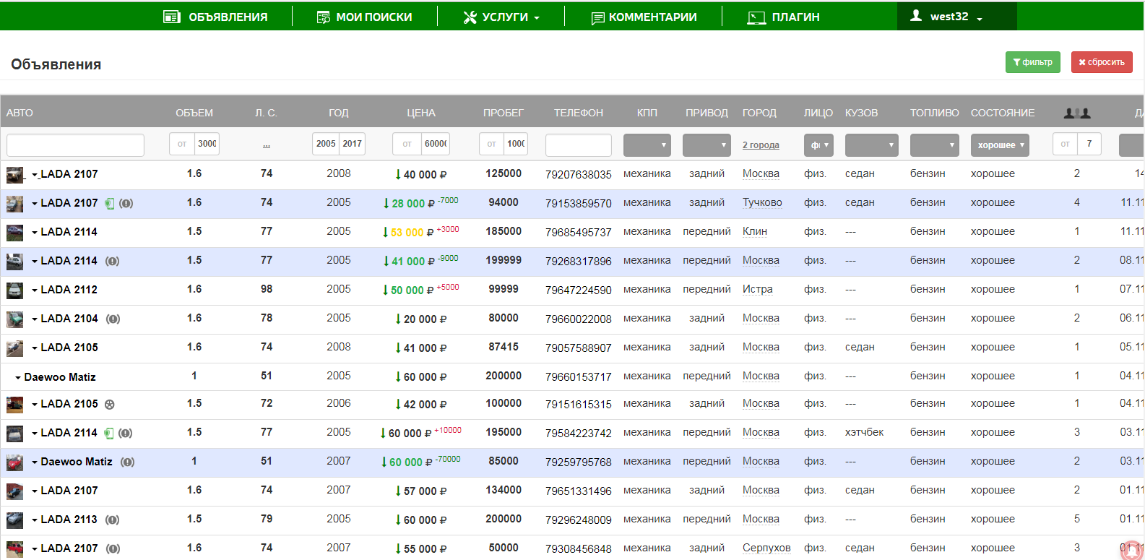Open the LADA 2112 car photo thumbnail
This screenshot has width=1145, height=560.
click(14, 290)
